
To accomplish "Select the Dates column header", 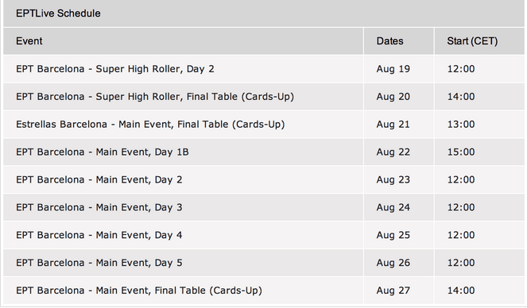I will point(389,41).
